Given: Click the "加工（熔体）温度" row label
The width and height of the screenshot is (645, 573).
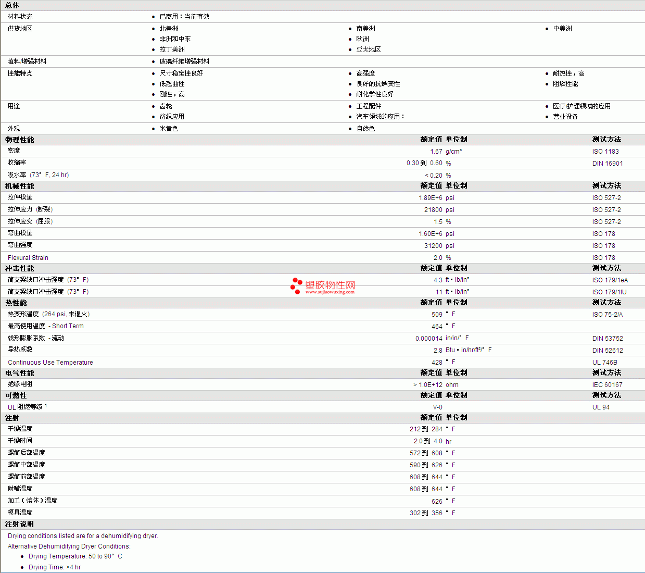Looking at the screenshot, I should click(x=32, y=501).
